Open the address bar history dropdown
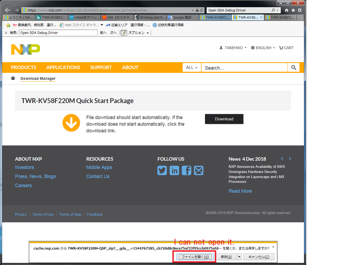This screenshot has height=265, width=347. click(193, 10)
